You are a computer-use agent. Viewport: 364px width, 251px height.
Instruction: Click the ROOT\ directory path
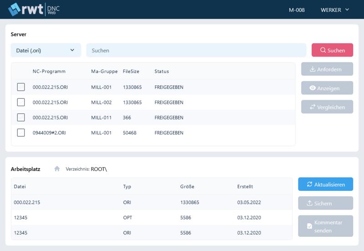coord(99,169)
